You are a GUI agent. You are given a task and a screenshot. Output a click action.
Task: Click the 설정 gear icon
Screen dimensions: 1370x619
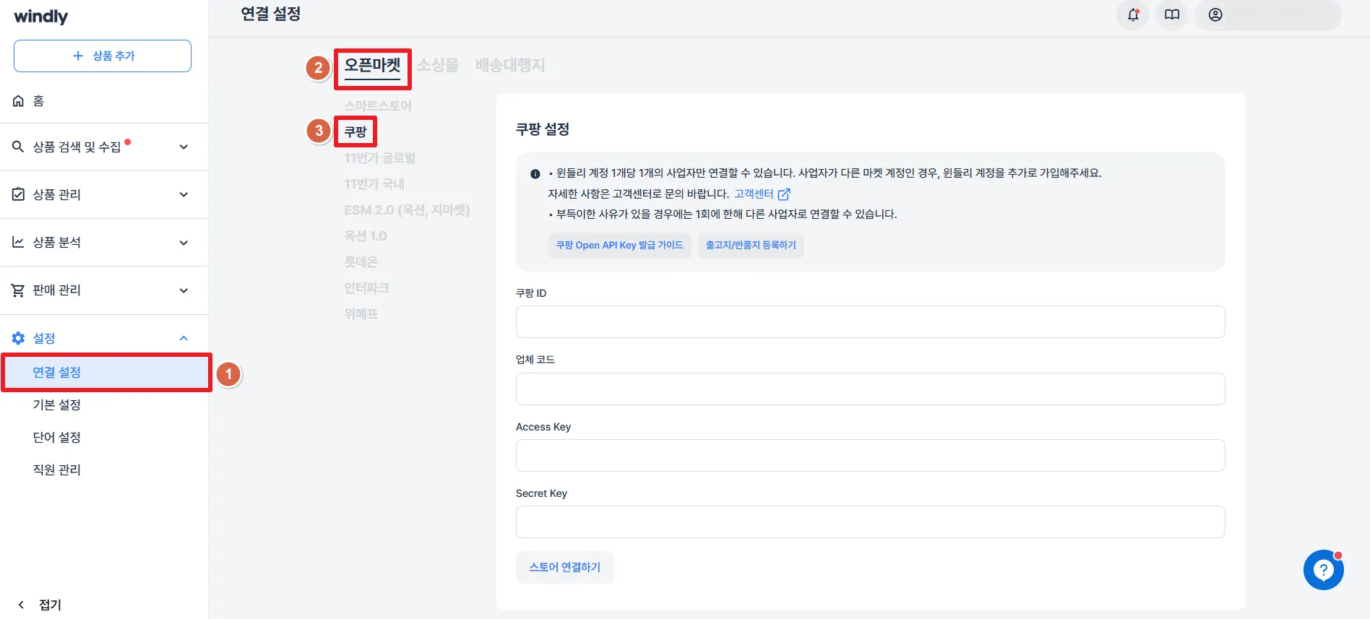pyautogui.click(x=18, y=338)
